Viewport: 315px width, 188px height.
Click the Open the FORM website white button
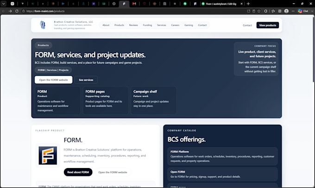pos(53,80)
